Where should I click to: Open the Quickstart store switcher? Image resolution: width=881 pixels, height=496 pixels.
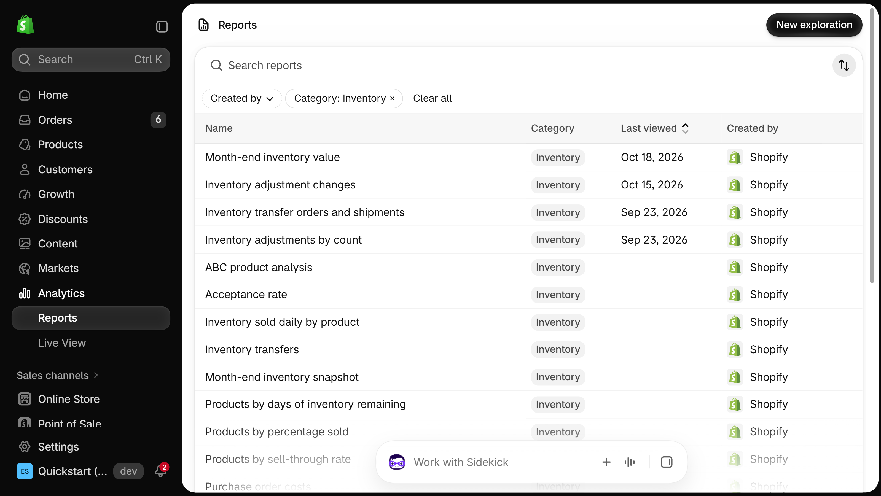[62, 471]
